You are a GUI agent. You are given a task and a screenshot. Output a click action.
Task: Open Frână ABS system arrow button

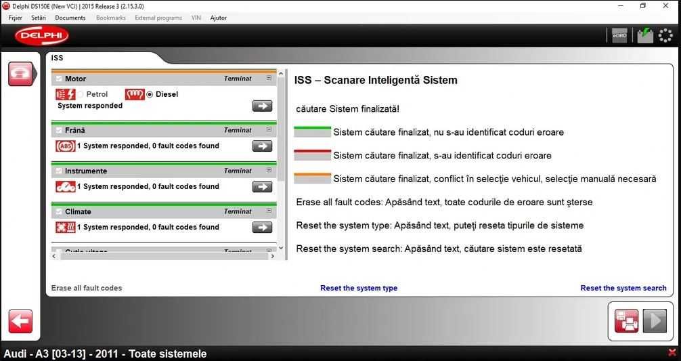click(263, 146)
